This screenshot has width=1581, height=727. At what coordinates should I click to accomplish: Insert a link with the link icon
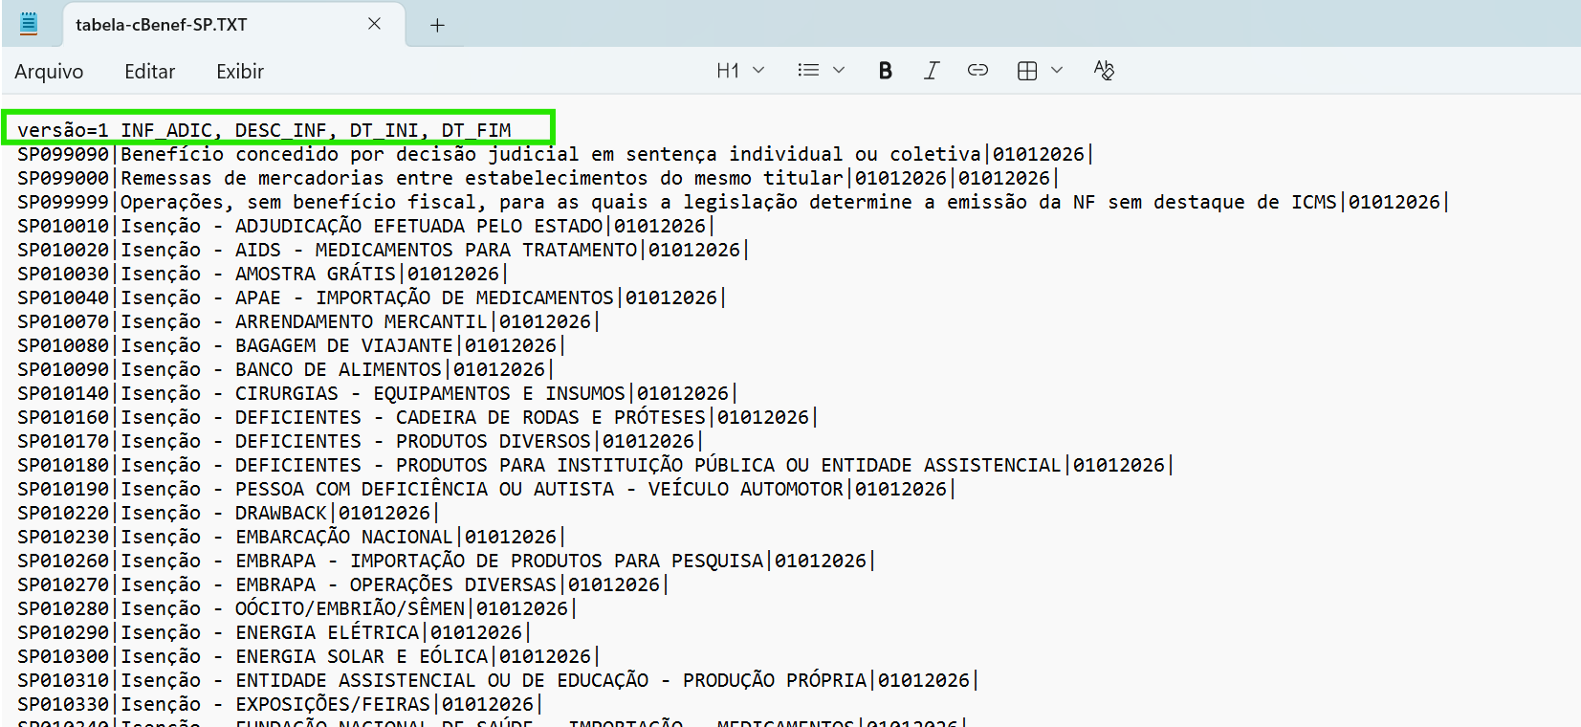pos(977,70)
